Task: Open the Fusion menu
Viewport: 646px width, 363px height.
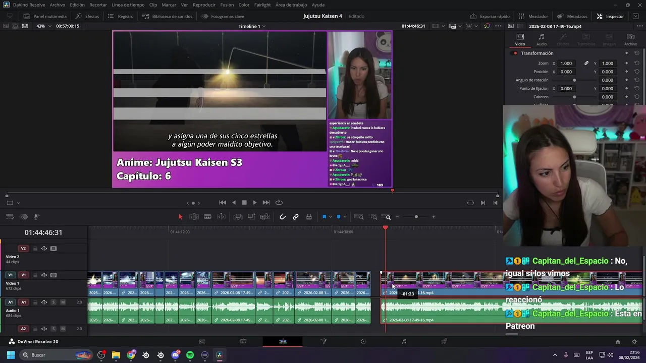Action: point(227,5)
